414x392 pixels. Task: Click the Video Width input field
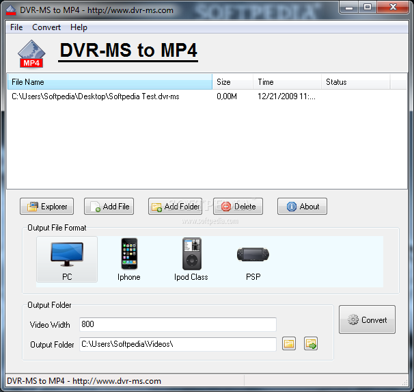coord(178,324)
